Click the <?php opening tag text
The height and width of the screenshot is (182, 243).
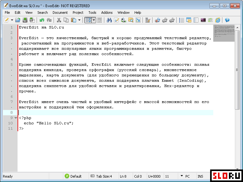(x=25, y=118)
